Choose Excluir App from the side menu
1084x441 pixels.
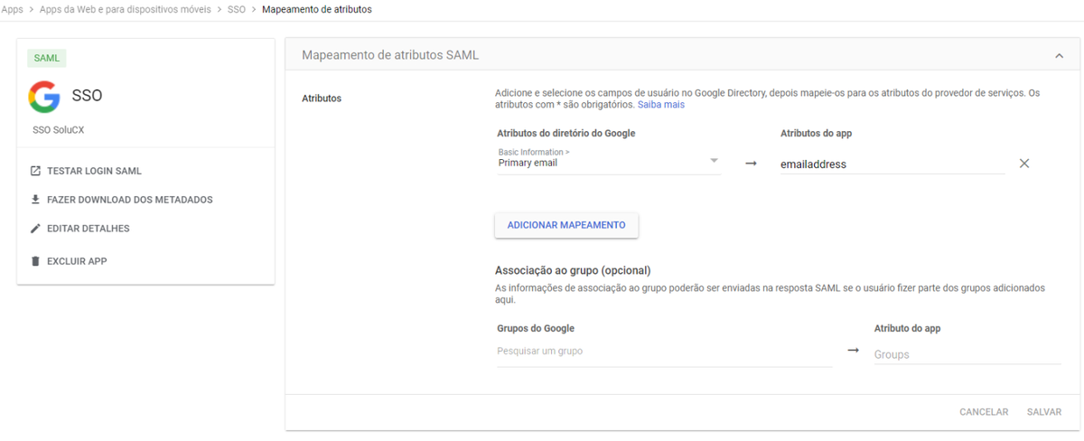click(x=77, y=261)
